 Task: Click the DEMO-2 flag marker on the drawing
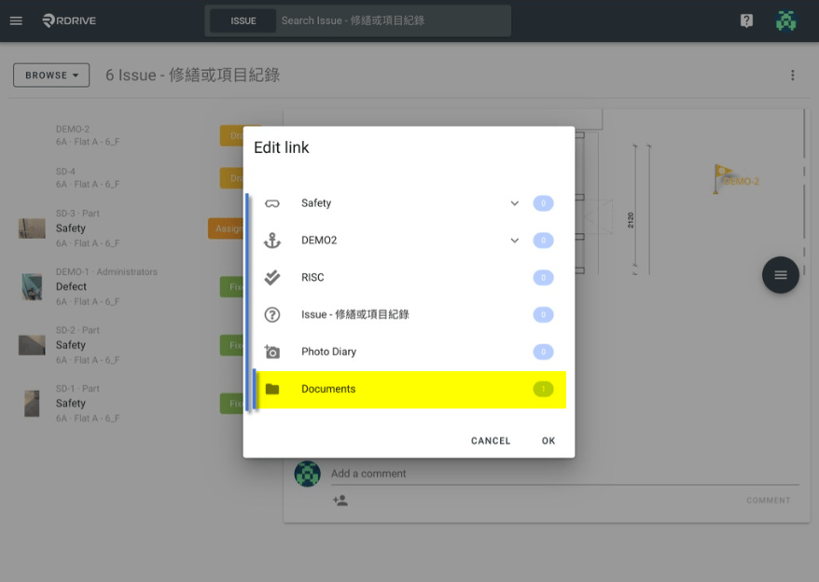[x=735, y=179]
